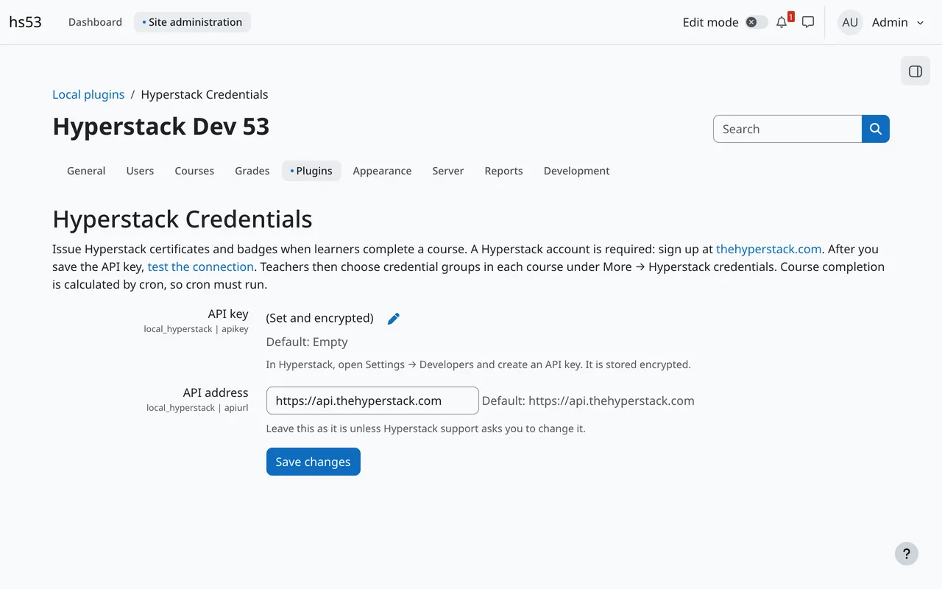
Task: Switch to the Reports tab
Action: [503, 171]
